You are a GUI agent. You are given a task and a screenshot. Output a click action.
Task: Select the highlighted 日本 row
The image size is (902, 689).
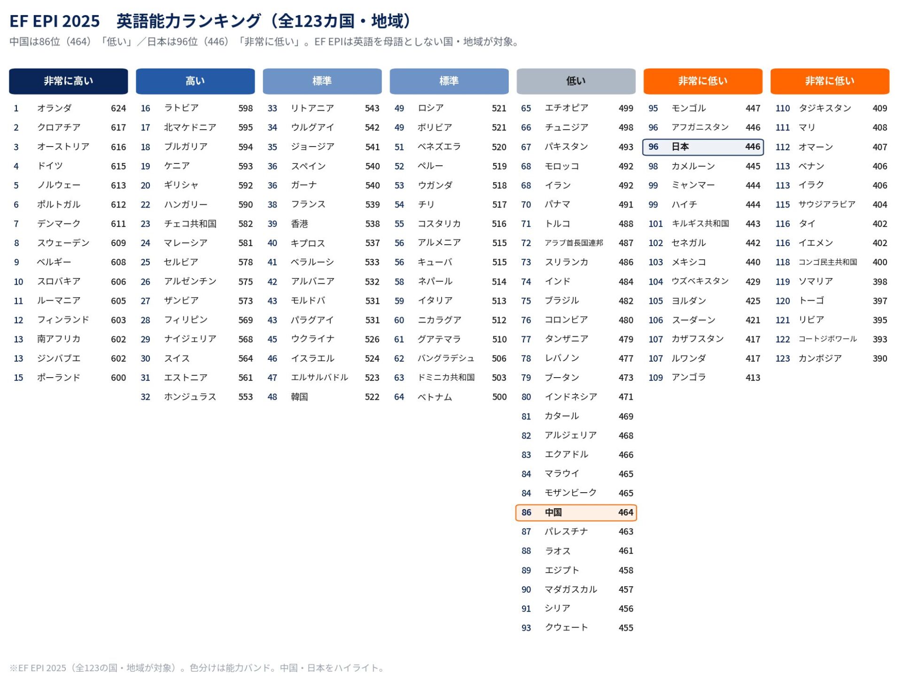pyautogui.click(x=703, y=147)
